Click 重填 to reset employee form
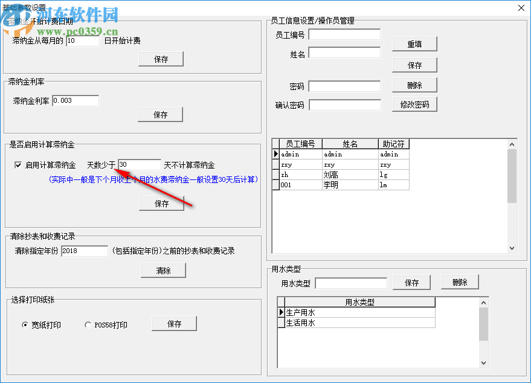This screenshot has height=383, width=531. [x=414, y=43]
